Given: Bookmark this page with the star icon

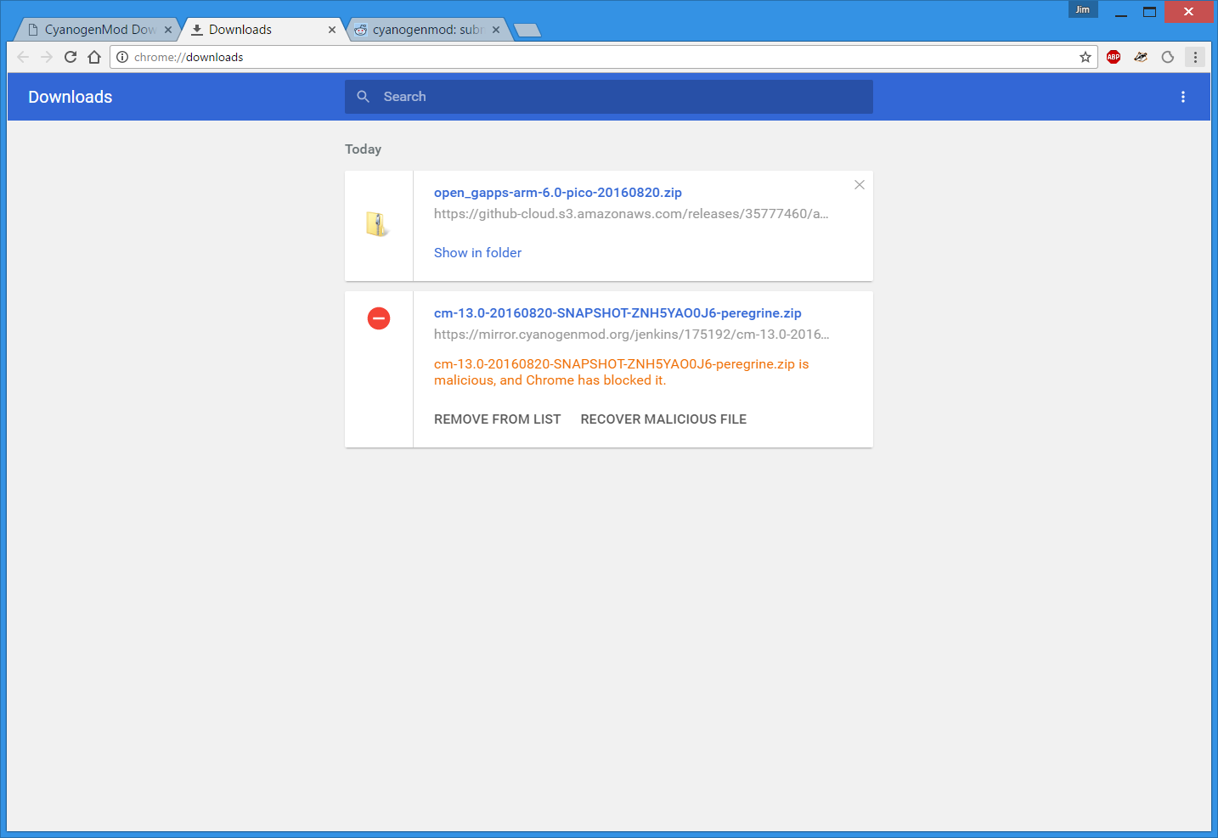Looking at the screenshot, I should (x=1085, y=57).
